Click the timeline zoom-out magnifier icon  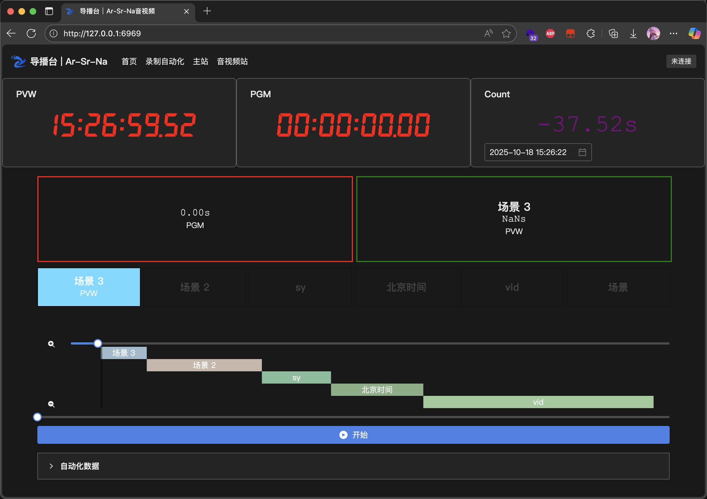(x=51, y=404)
